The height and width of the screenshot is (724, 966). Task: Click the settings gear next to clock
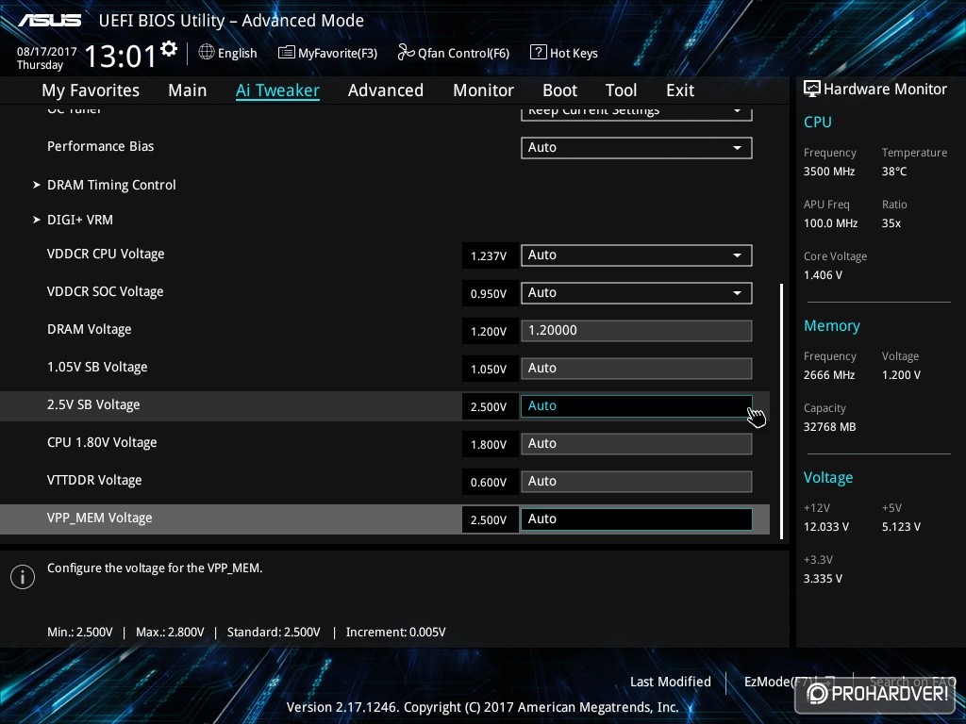(x=169, y=49)
